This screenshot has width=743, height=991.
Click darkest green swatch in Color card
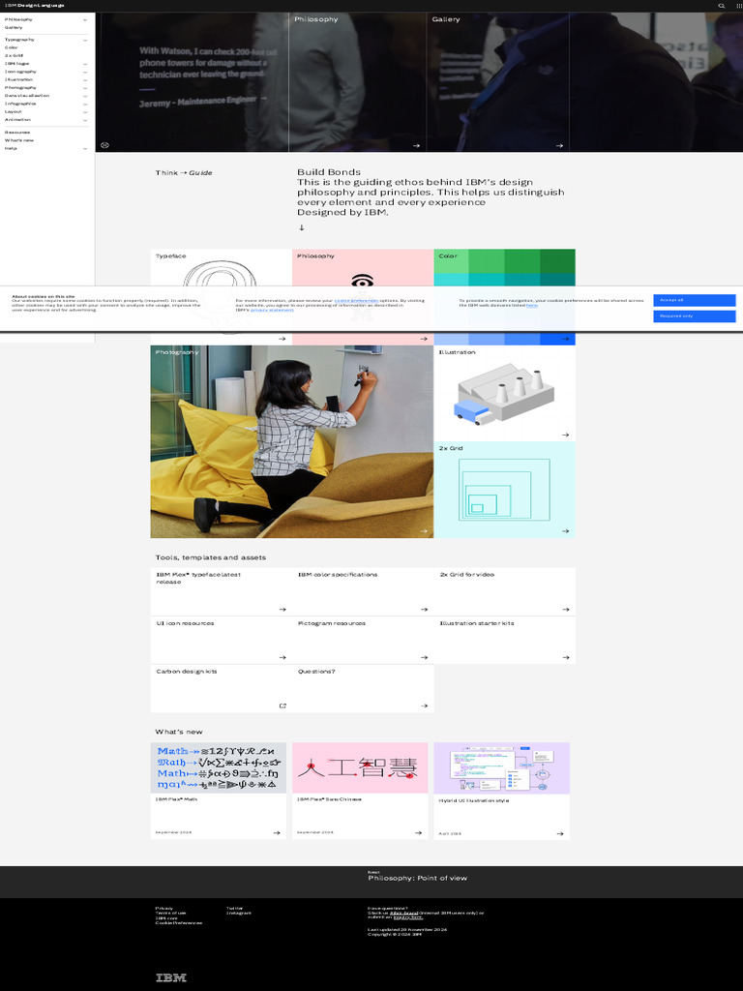pos(558,261)
